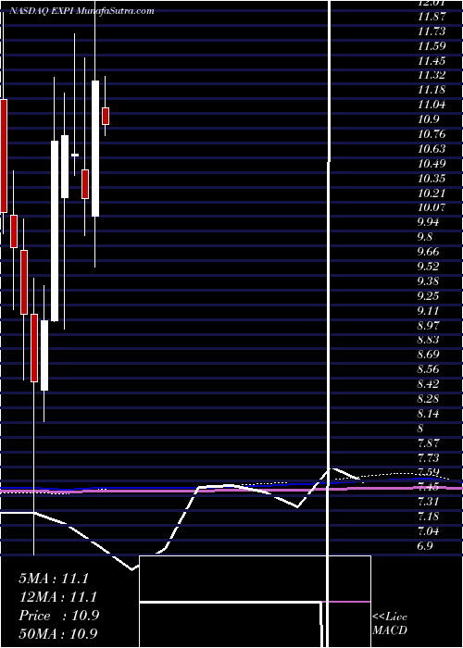Click the 9.38 price axis label
The height and width of the screenshot is (648, 463).
428,281
